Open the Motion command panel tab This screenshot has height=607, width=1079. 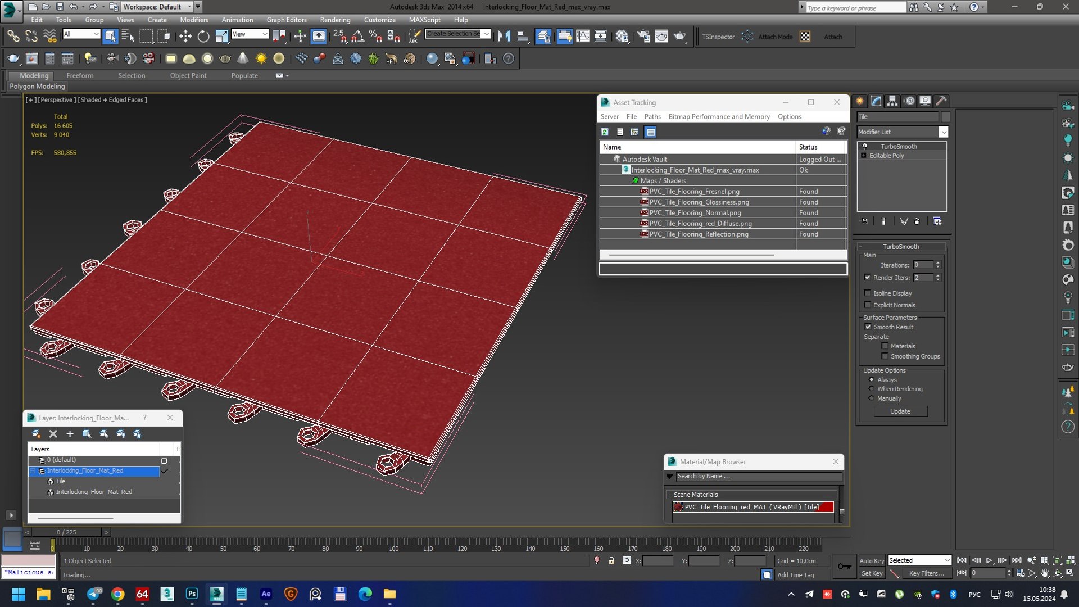tap(909, 101)
